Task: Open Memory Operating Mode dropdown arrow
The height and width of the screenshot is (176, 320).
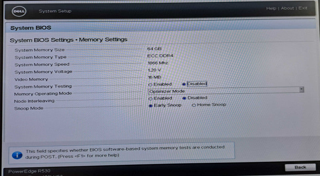Action: click(302, 90)
